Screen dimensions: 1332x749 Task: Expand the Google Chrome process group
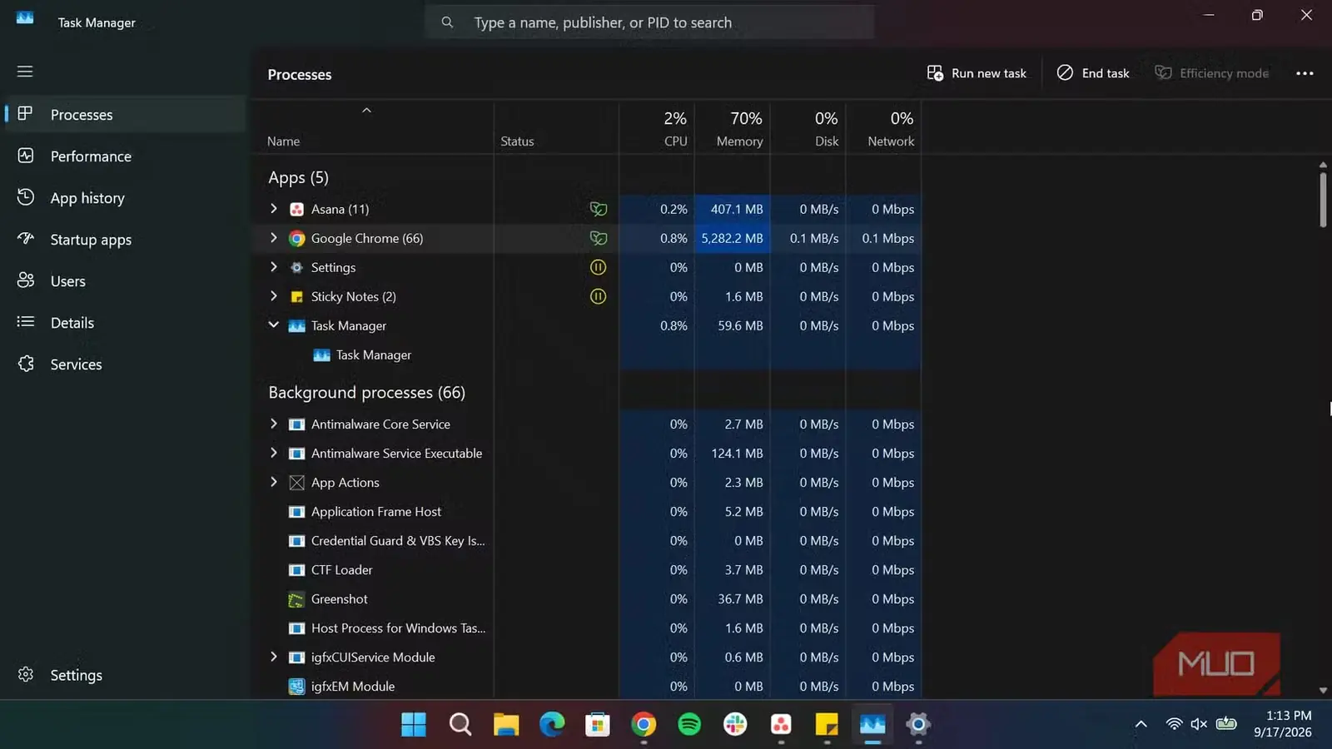pos(273,238)
